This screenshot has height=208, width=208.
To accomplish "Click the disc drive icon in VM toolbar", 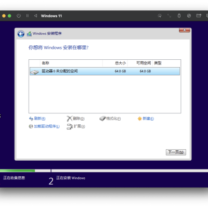I will [x=189, y=16].
